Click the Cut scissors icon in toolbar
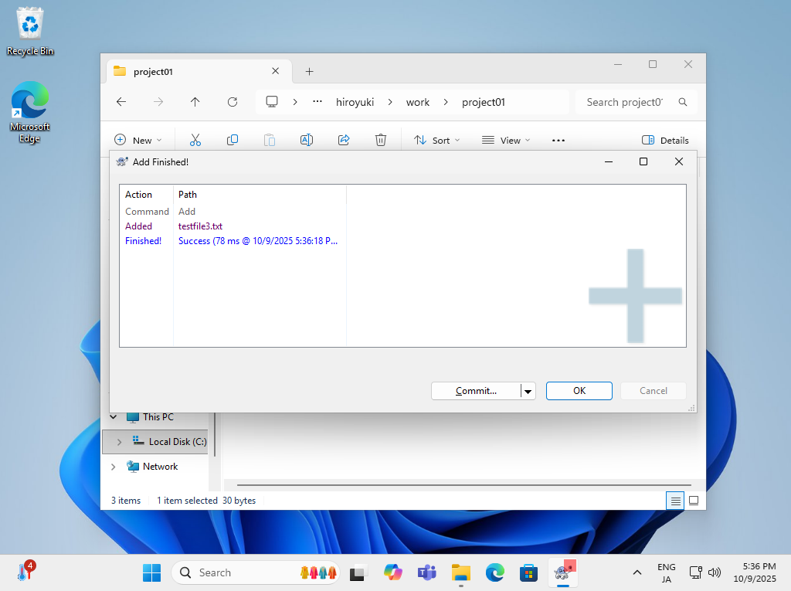Image resolution: width=791 pixels, height=591 pixels. (x=195, y=140)
